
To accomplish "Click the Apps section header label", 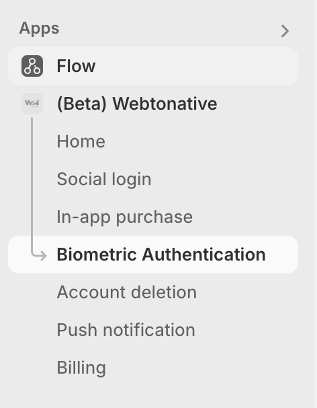I will pos(39,29).
